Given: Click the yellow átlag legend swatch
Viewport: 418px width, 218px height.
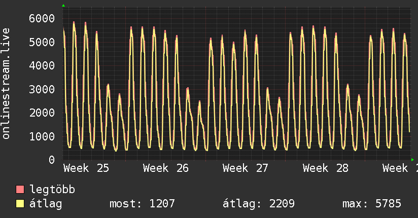Looking at the screenshot, I should click(20, 204).
